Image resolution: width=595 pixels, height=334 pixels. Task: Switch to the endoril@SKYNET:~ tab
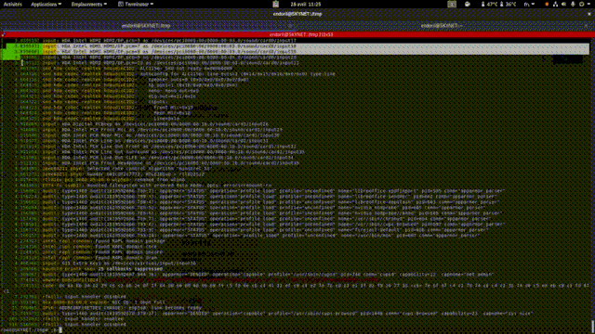442,26
